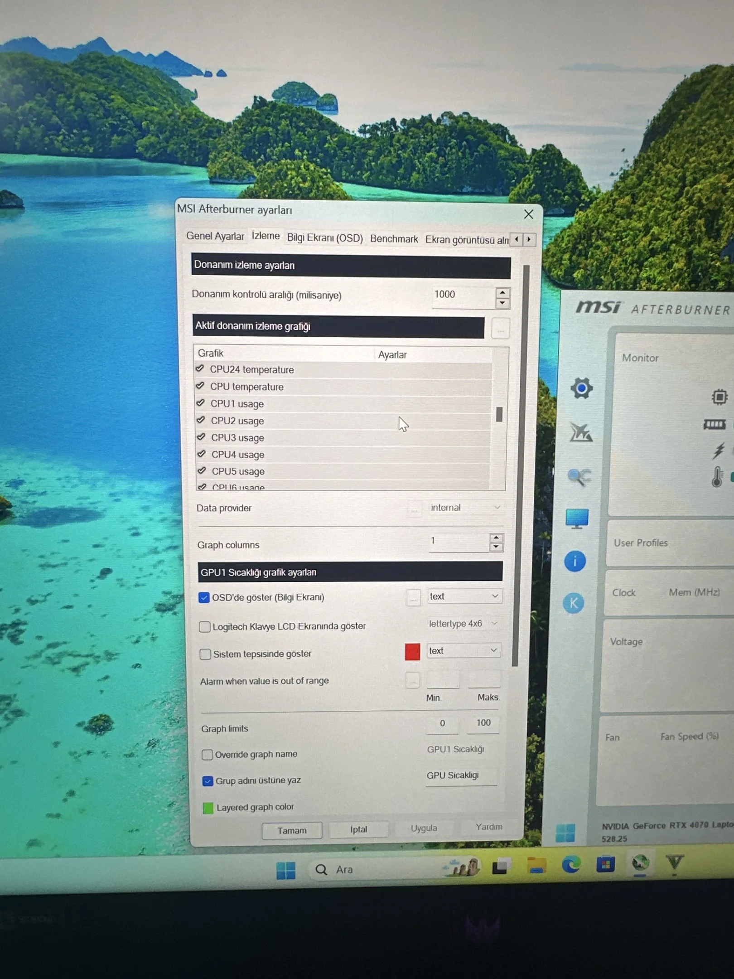Uncheck CPU temperature graph

200,386
